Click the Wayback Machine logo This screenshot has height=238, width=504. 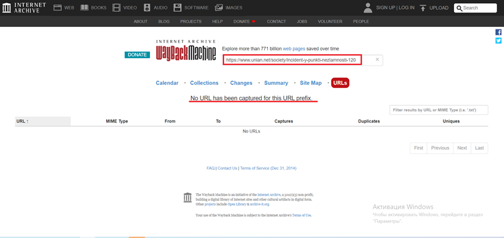pos(185,51)
